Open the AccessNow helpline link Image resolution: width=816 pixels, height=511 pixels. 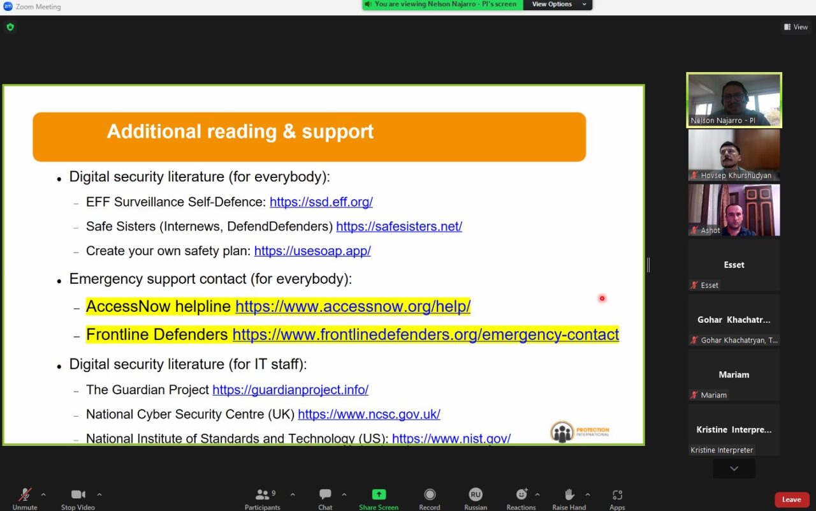click(x=353, y=307)
